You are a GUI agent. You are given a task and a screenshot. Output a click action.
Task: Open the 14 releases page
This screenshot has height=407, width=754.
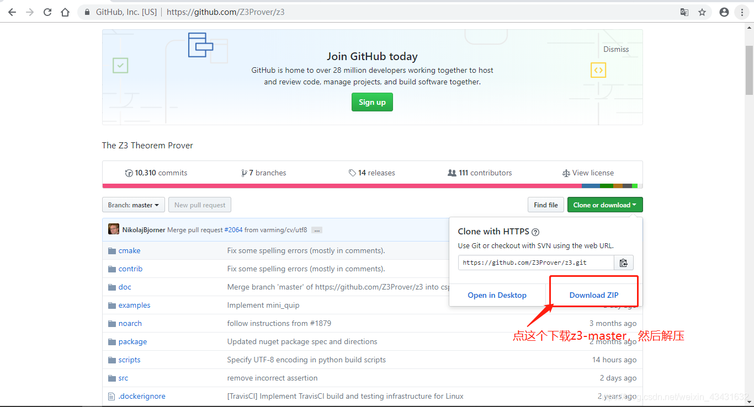372,173
